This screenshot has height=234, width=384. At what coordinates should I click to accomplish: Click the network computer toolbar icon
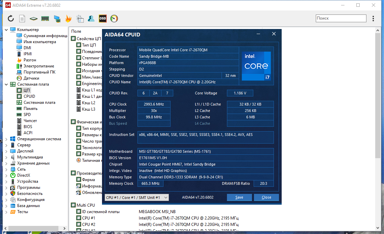(x=57, y=19)
